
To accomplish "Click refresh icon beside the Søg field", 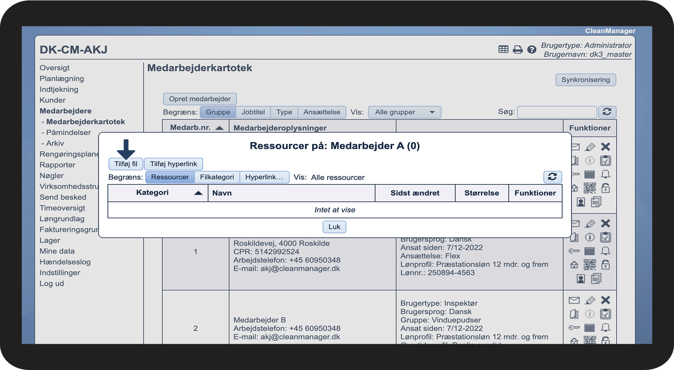I will [x=607, y=112].
